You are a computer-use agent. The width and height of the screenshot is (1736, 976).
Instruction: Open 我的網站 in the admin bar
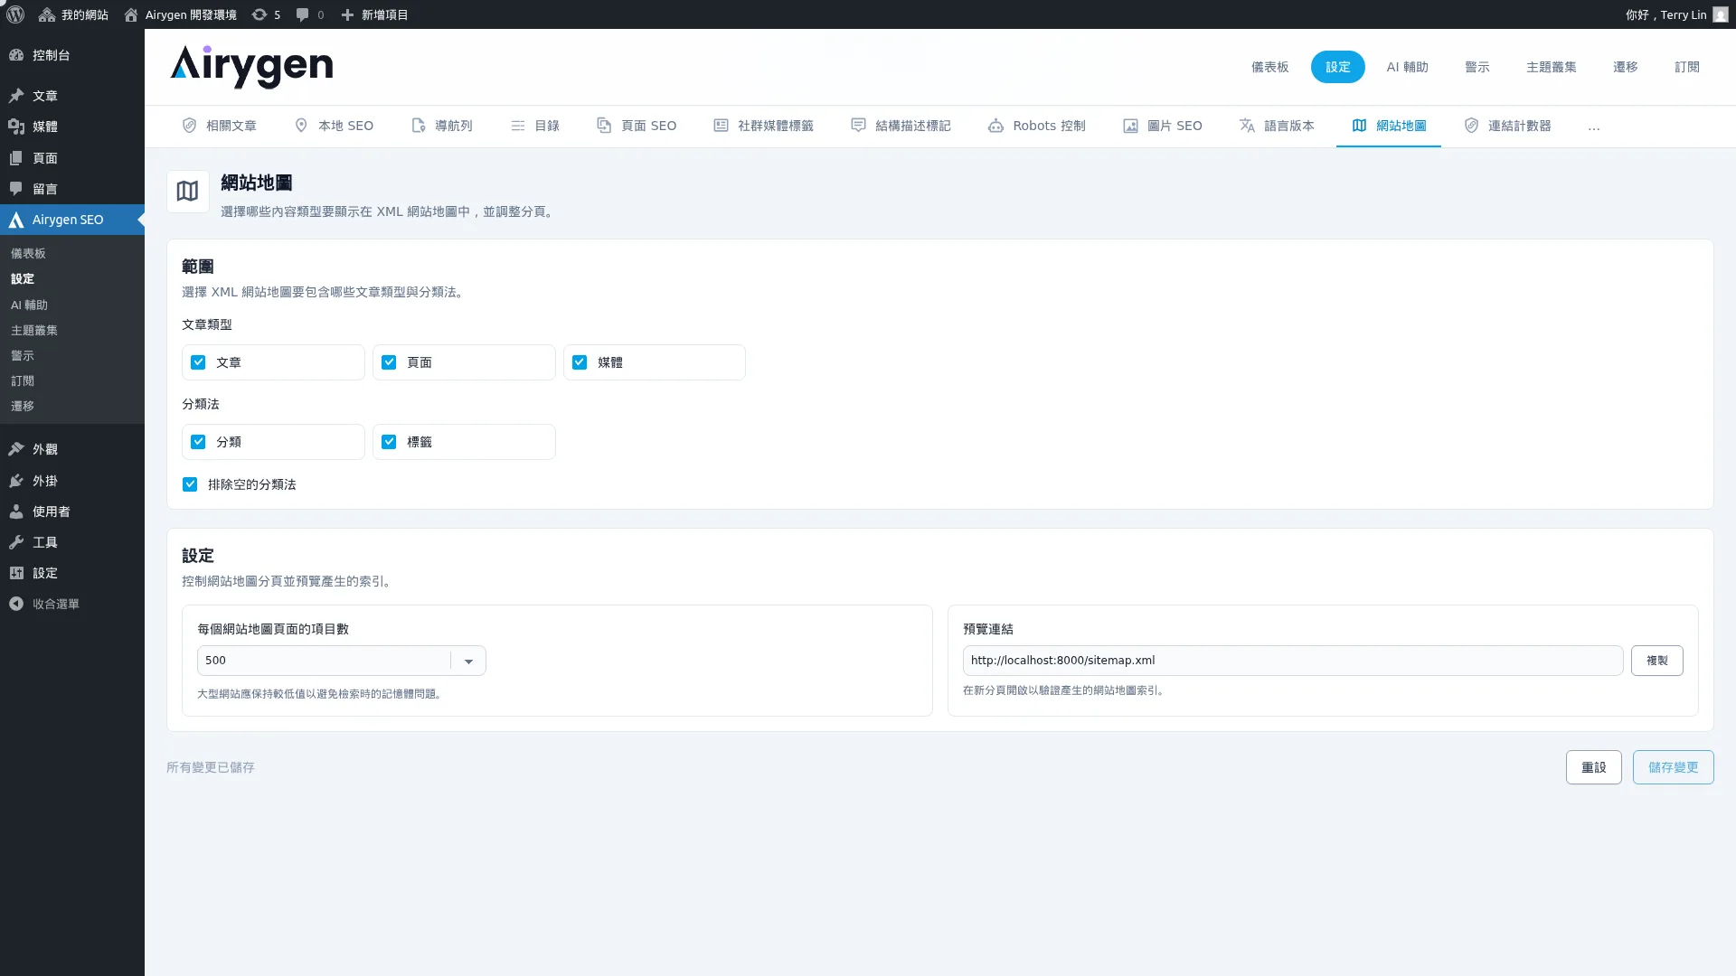pos(73,14)
